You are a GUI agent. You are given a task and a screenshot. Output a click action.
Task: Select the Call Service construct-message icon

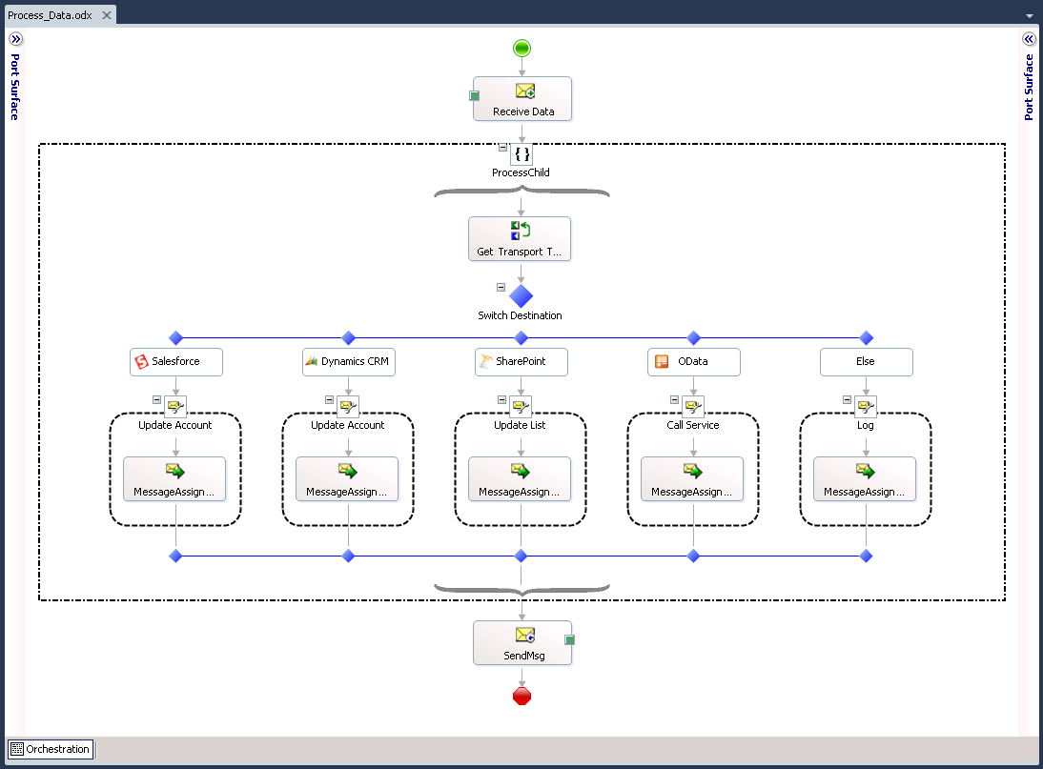(693, 405)
